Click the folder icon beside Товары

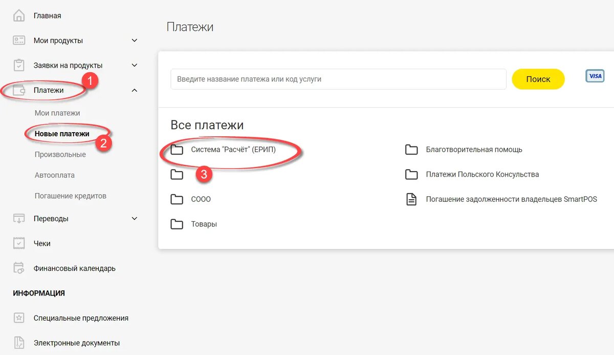(177, 224)
